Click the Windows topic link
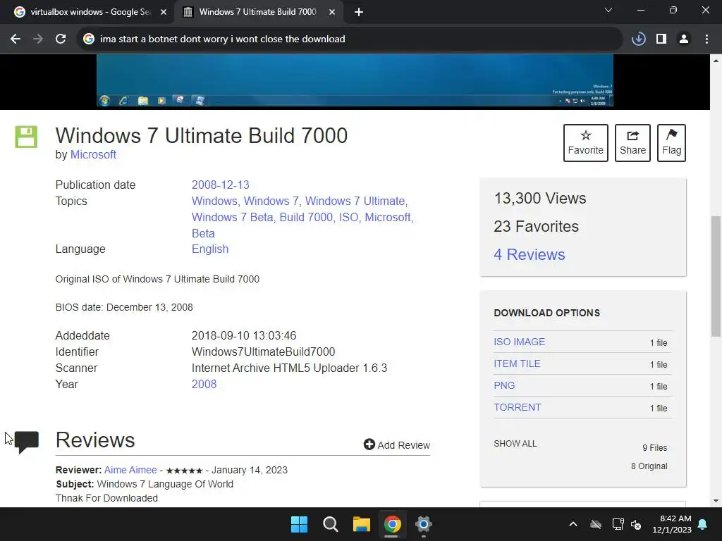The image size is (722, 541). (x=214, y=201)
